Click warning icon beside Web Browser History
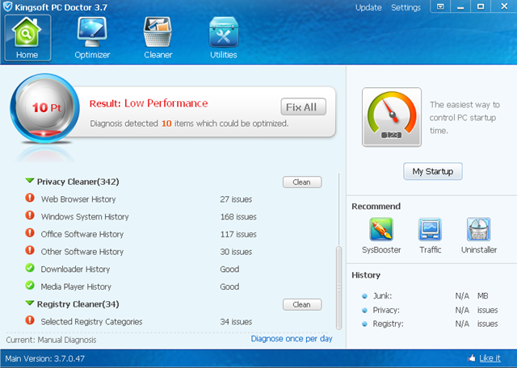Viewport: 517px width, 368px height. click(30, 198)
